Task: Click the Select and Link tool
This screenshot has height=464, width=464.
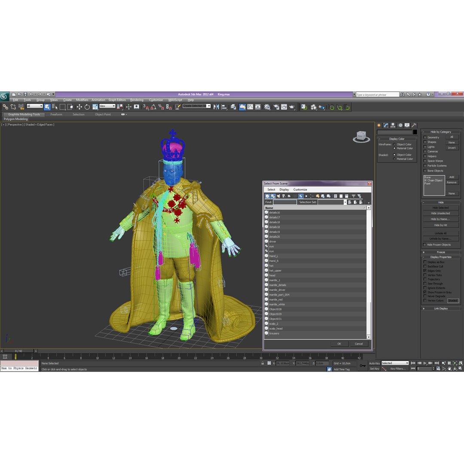Action: click(5, 107)
